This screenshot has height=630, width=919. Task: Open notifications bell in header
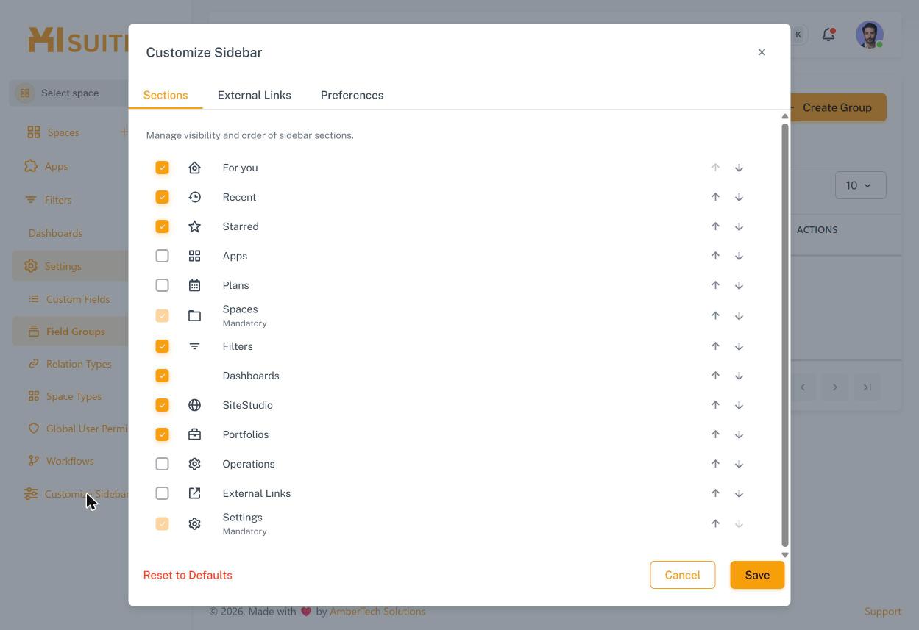tap(828, 35)
